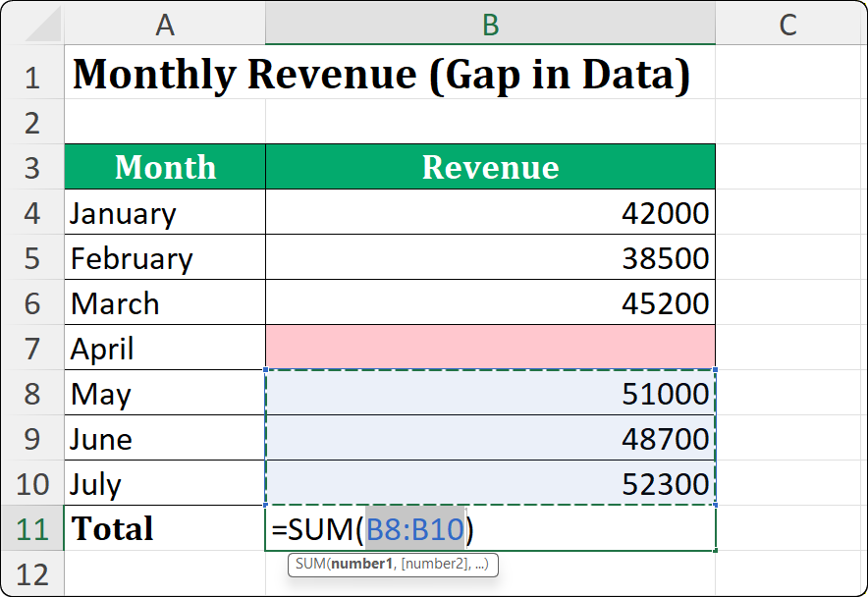Select the column C header
Image resolution: width=868 pixels, height=597 pixels.
tap(787, 26)
